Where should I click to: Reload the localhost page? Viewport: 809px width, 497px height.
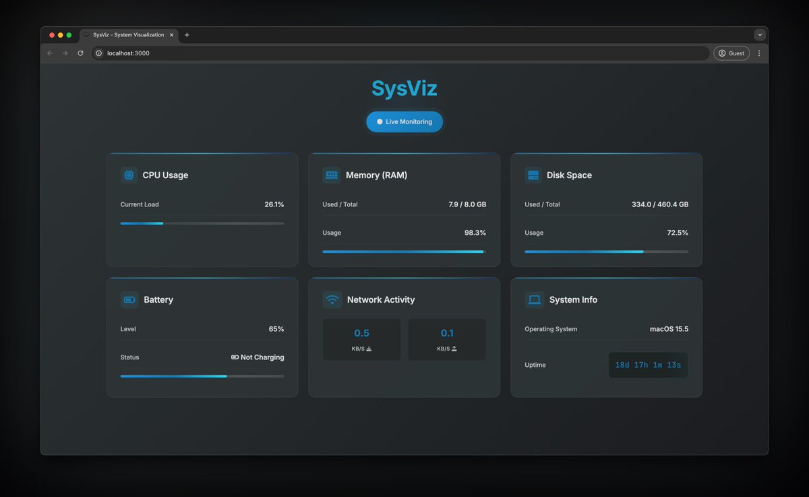(x=80, y=53)
